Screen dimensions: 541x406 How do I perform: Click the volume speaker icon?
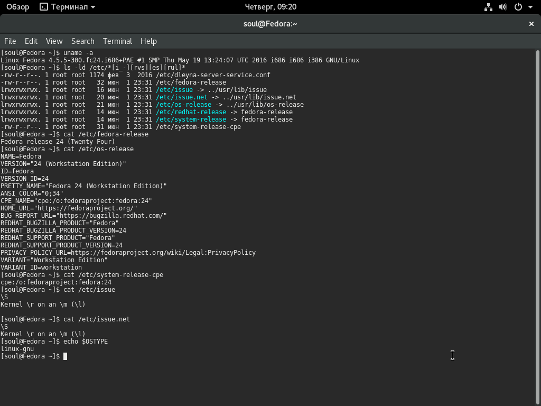pos(503,7)
